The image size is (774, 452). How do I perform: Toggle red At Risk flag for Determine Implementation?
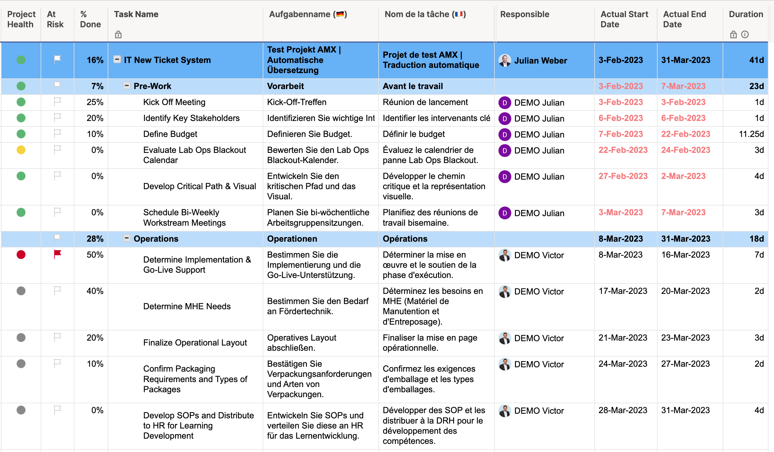click(x=57, y=254)
